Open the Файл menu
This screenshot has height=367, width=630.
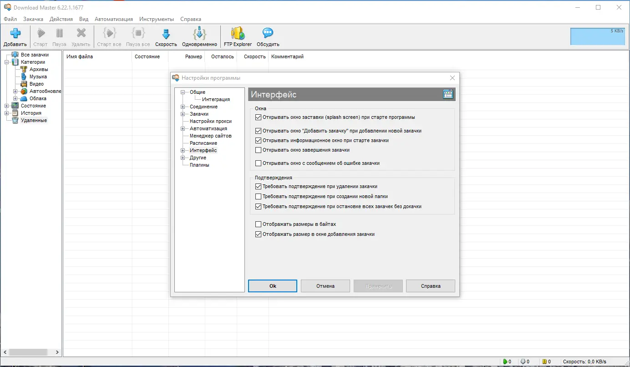10,19
